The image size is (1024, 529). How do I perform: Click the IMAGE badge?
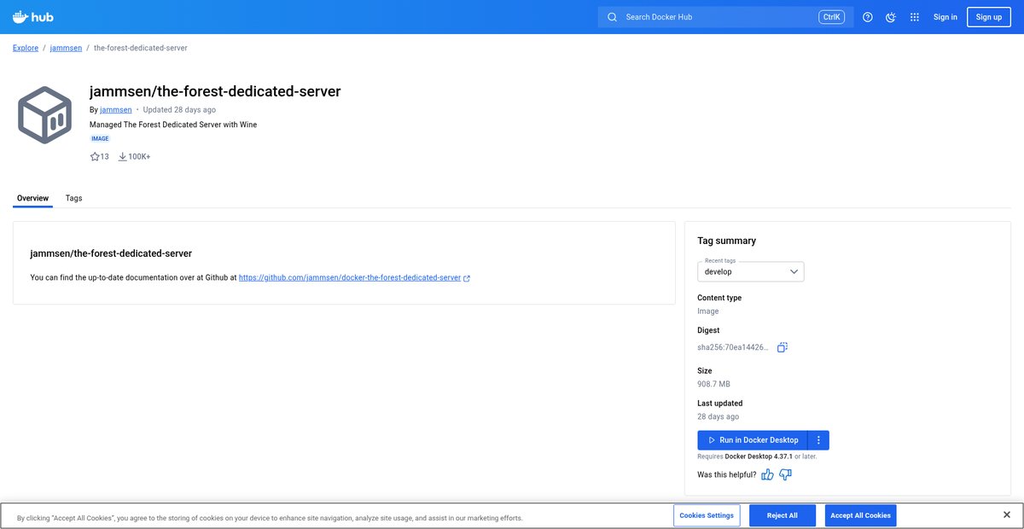click(100, 138)
